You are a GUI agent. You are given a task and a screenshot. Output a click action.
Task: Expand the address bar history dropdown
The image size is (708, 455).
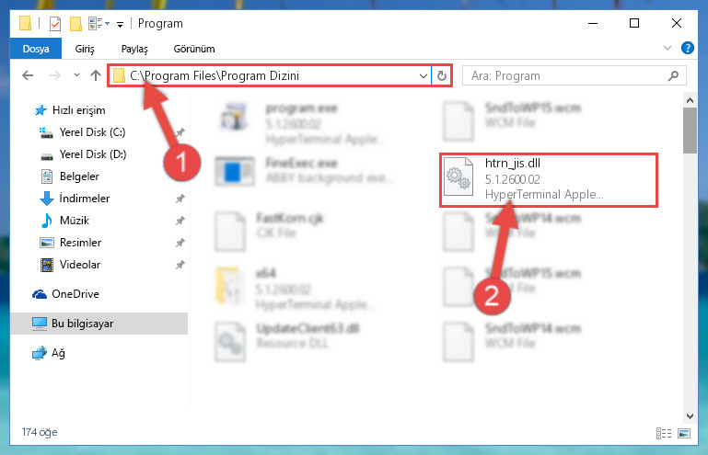click(424, 75)
